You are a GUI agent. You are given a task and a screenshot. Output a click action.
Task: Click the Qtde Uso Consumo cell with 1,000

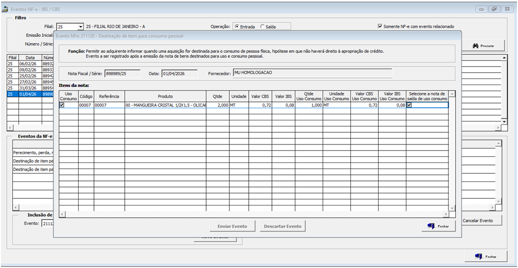coord(309,105)
